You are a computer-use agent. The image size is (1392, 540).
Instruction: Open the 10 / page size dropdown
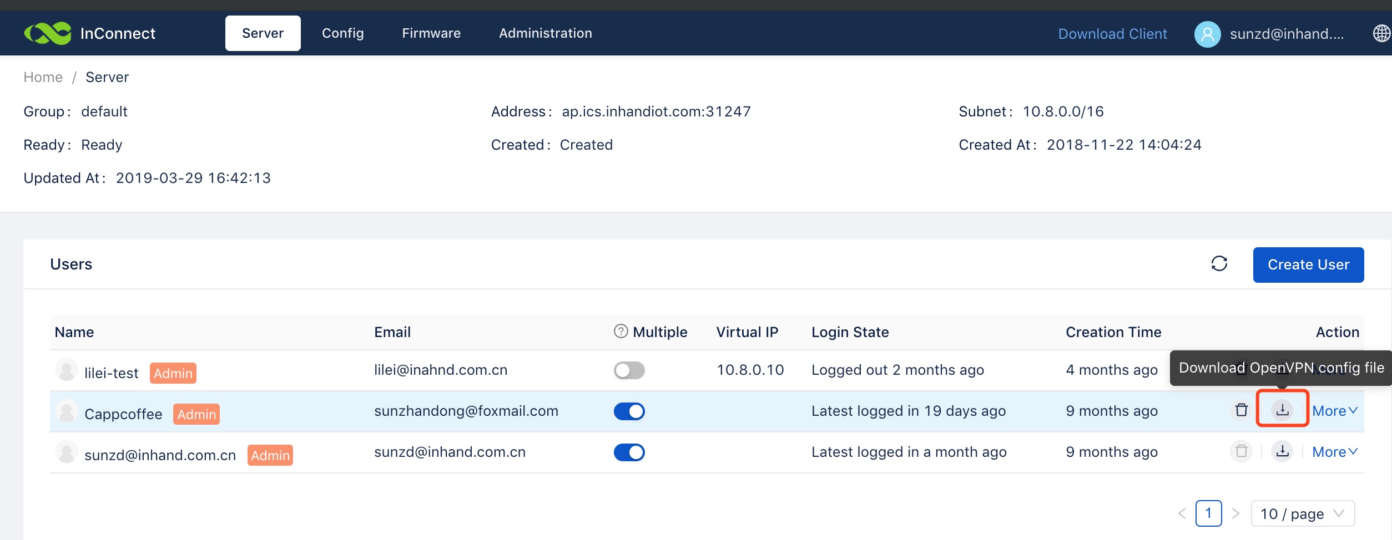tap(1302, 513)
